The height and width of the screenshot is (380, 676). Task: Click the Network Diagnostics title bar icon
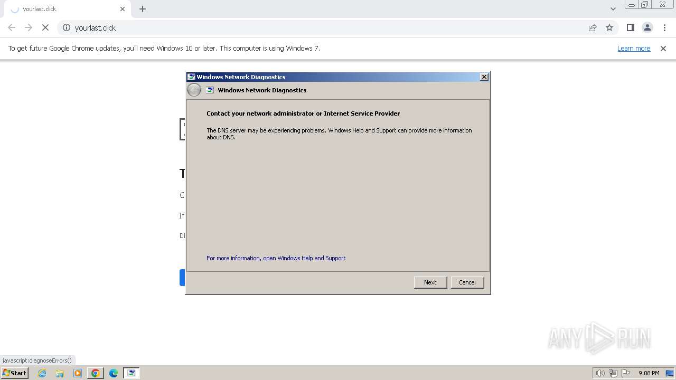(x=191, y=77)
